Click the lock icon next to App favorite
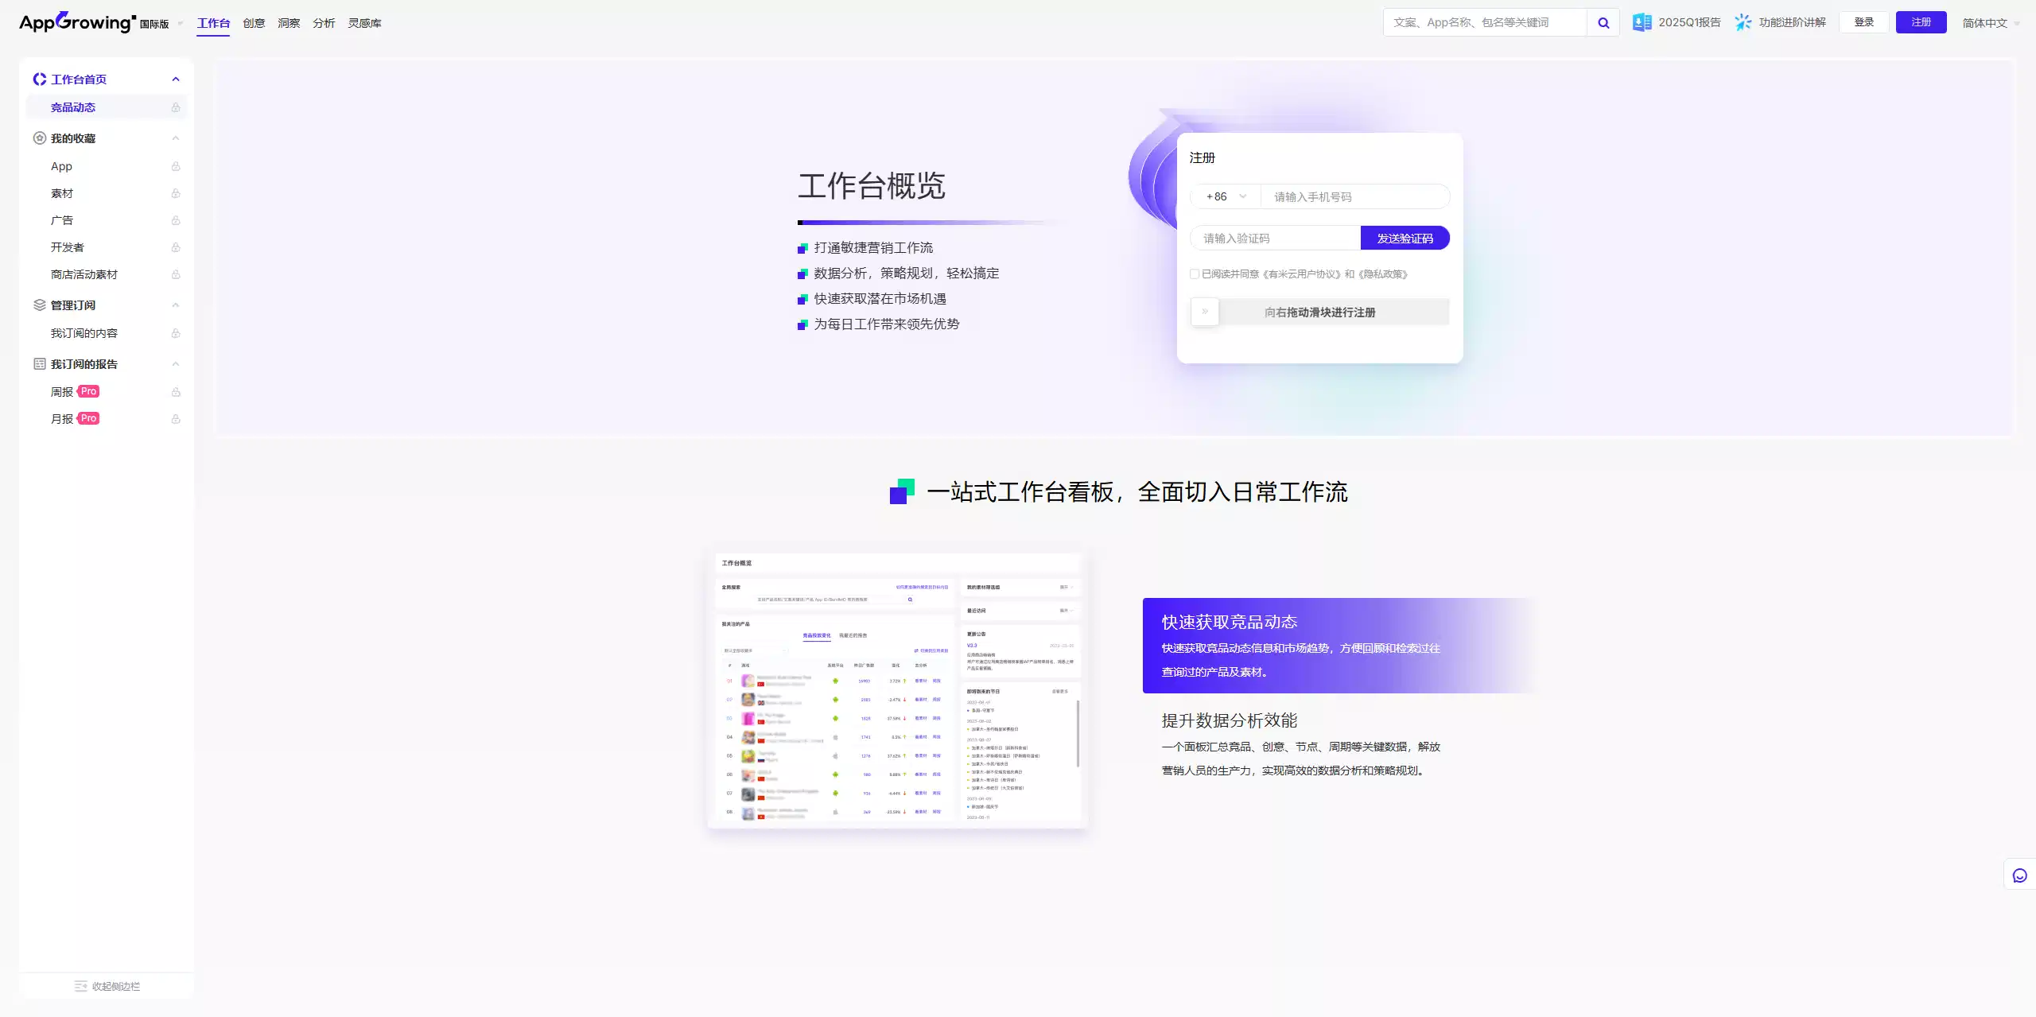 pyautogui.click(x=176, y=166)
